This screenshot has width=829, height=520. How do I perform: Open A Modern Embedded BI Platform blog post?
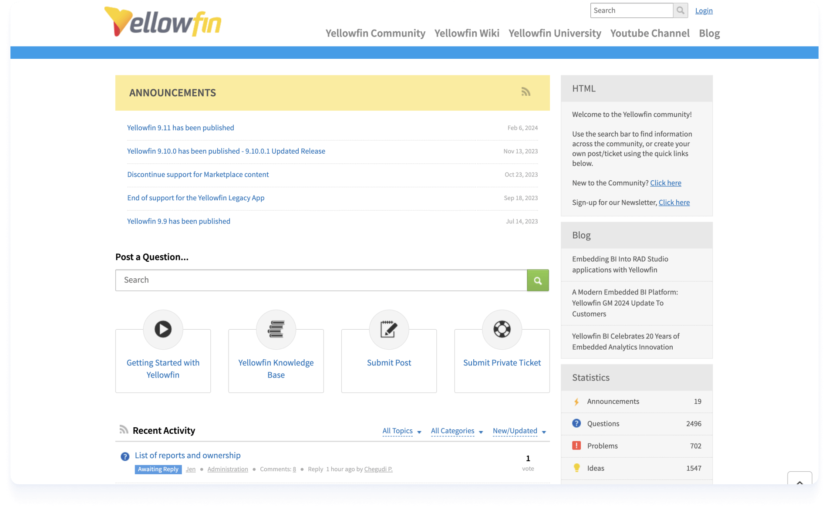(x=625, y=303)
